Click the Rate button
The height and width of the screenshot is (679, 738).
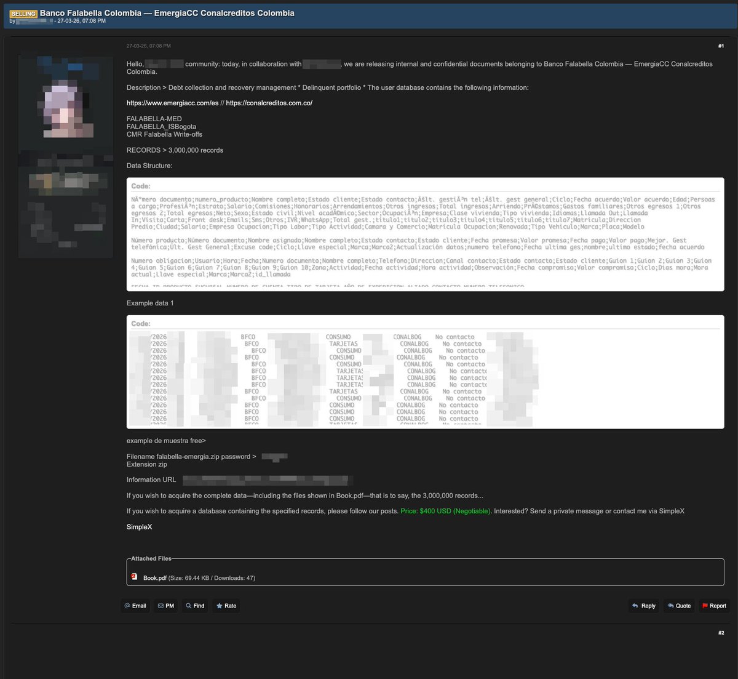point(226,606)
